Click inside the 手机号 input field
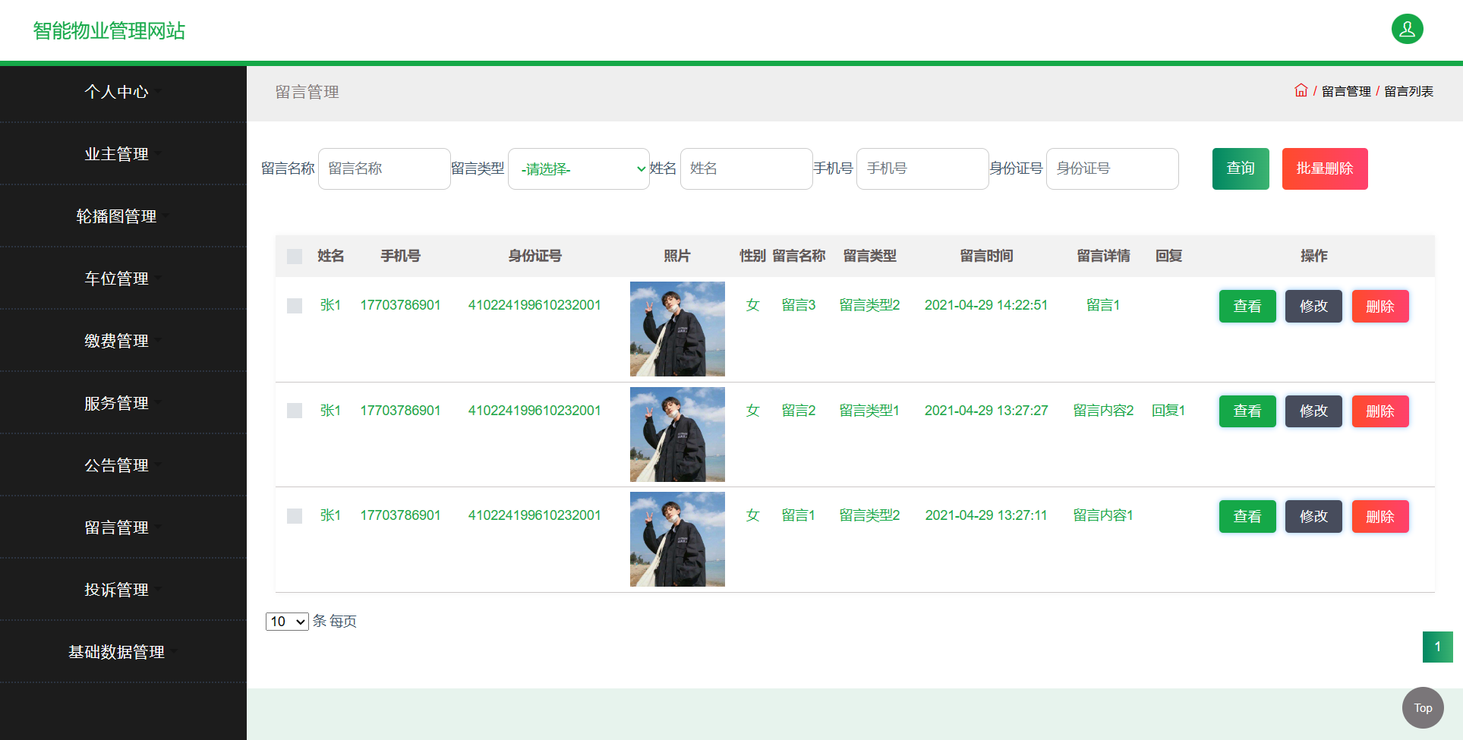Viewport: 1463px width, 740px height. click(922, 168)
